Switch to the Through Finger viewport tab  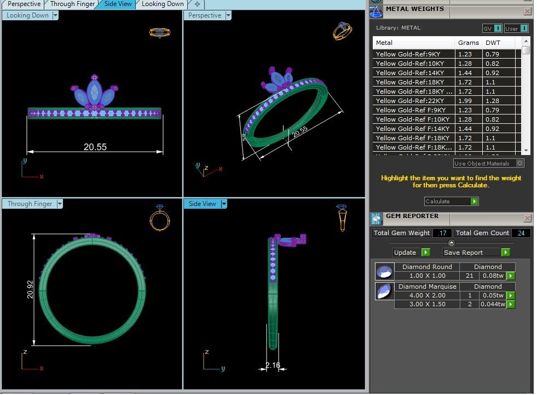(72, 4)
